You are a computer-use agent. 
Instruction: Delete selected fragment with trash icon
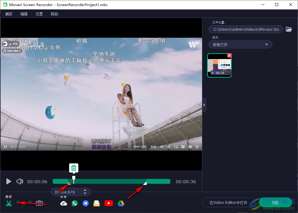(74, 168)
